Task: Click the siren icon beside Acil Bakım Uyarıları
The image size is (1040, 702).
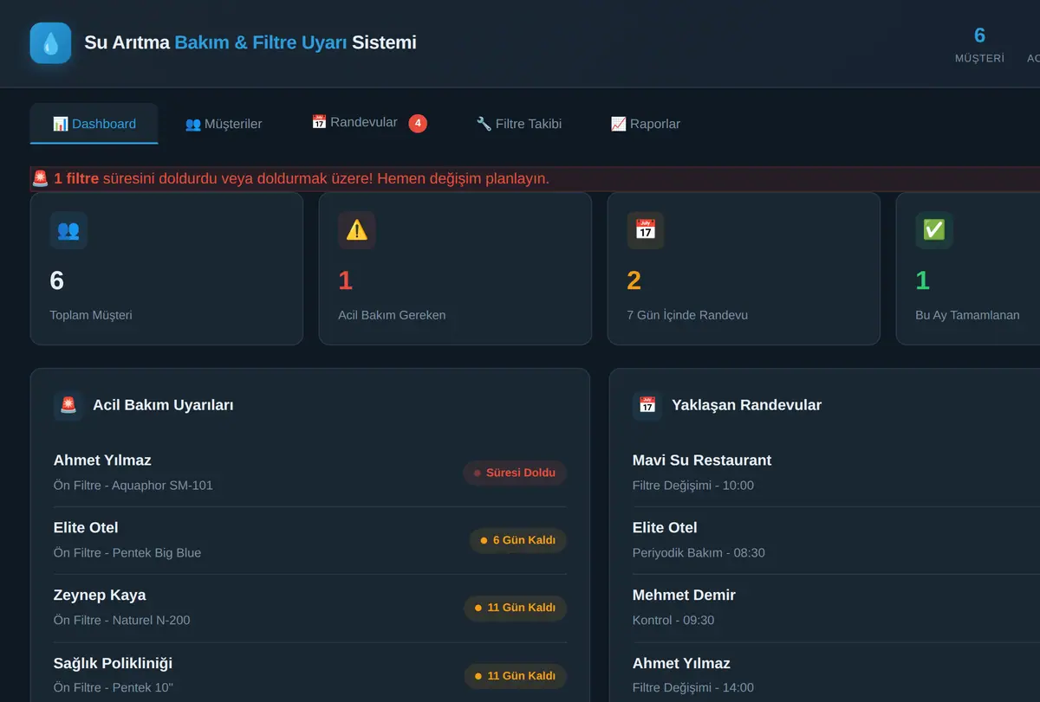Action: [x=68, y=405]
